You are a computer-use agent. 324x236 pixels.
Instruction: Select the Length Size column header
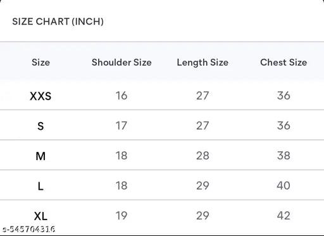tap(202, 63)
